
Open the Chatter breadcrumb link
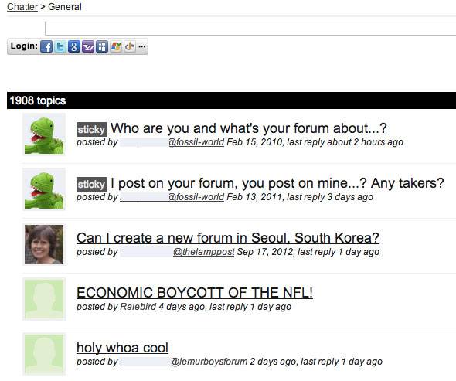22,7
